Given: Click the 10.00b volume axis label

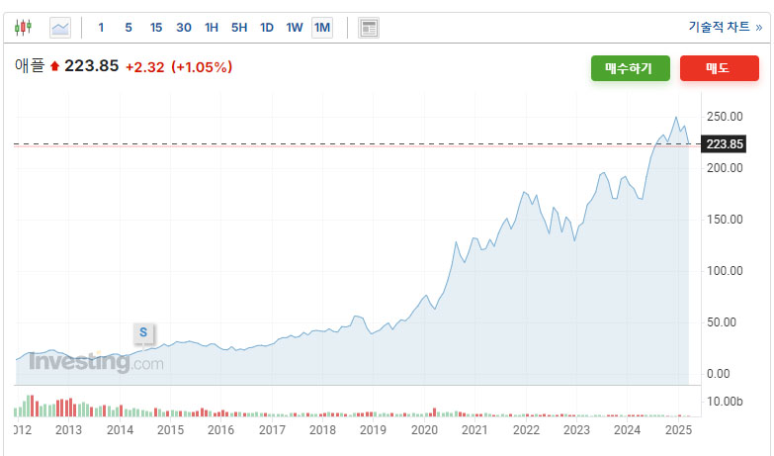Looking at the screenshot, I should pos(725,402).
